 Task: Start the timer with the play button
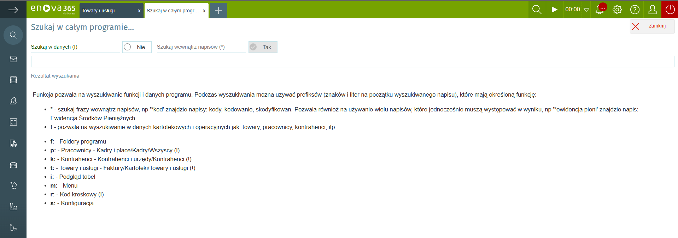(554, 10)
